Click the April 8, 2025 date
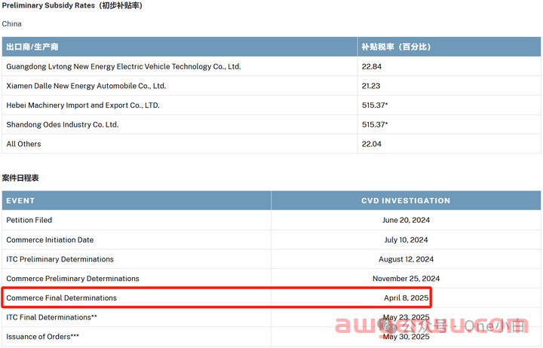 [x=406, y=298]
